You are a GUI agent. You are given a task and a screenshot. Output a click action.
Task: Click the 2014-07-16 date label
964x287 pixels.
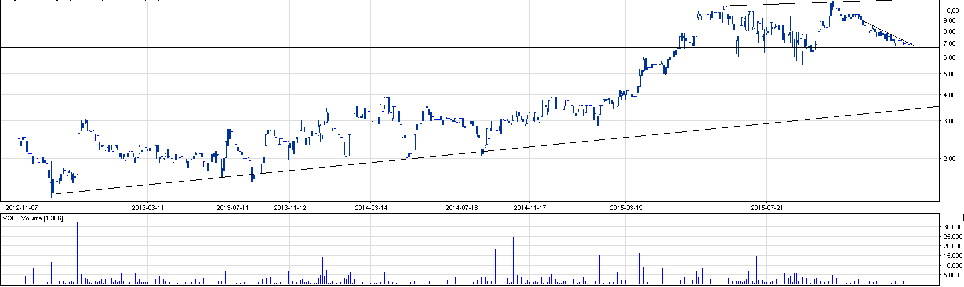[461, 207]
